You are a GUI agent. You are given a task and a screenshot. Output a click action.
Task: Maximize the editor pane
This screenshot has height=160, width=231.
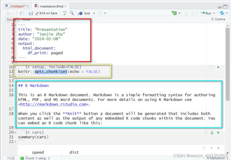(x=225, y=7)
